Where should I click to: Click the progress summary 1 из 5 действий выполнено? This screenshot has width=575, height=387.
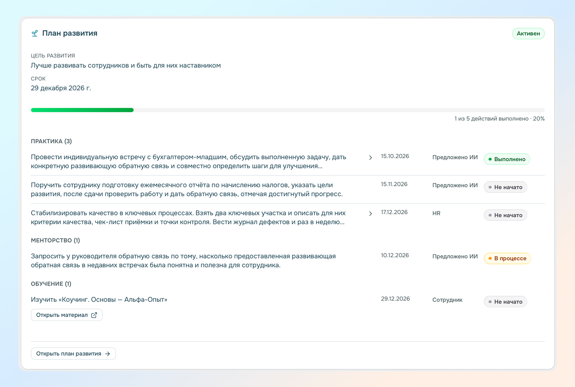pyautogui.click(x=499, y=119)
